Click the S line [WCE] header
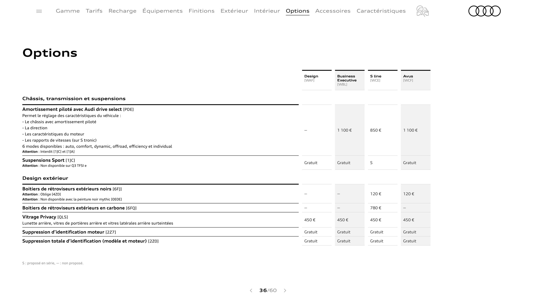 [382, 80]
